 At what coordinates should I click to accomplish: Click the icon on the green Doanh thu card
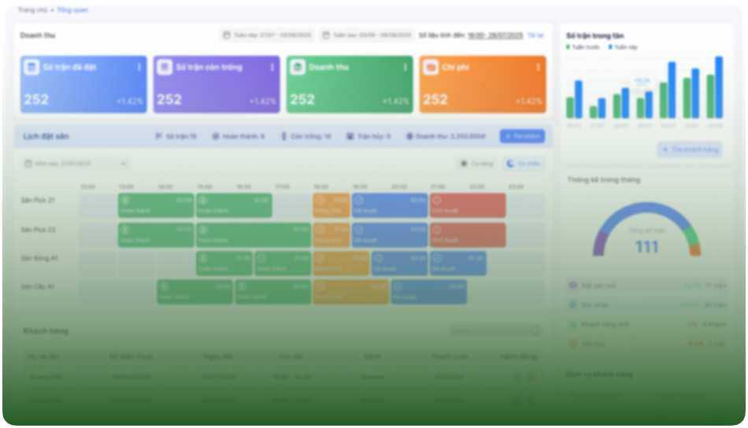(x=298, y=67)
